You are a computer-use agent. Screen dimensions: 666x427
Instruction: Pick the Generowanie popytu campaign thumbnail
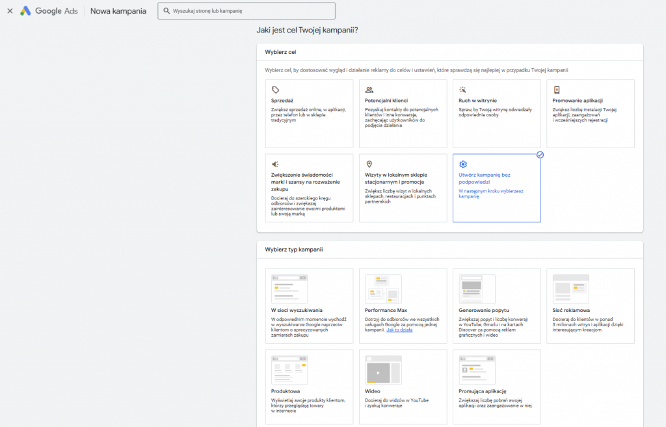[477, 289]
